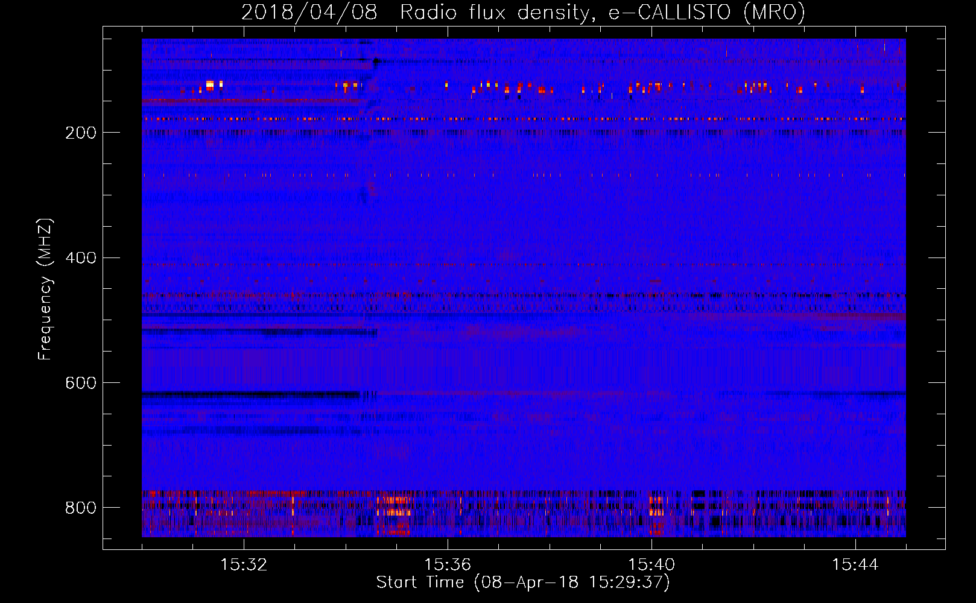
Task: Select the 15:32 time tick label
Action: click(x=244, y=565)
